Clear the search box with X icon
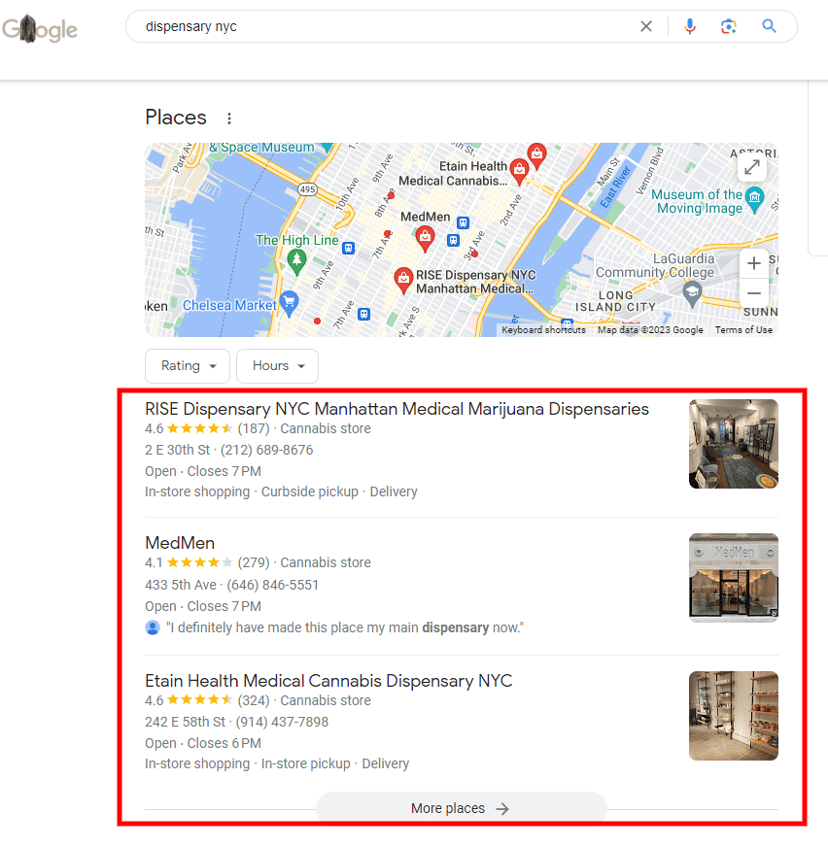This screenshot has width=828, height=847. click(646, 26)
